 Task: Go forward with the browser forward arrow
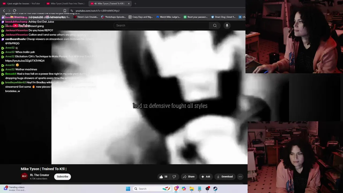[x=9, y=11]
